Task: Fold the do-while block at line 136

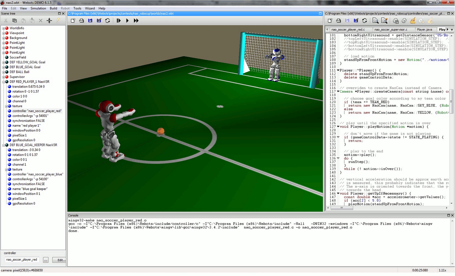Action: (x=338, y=158)
